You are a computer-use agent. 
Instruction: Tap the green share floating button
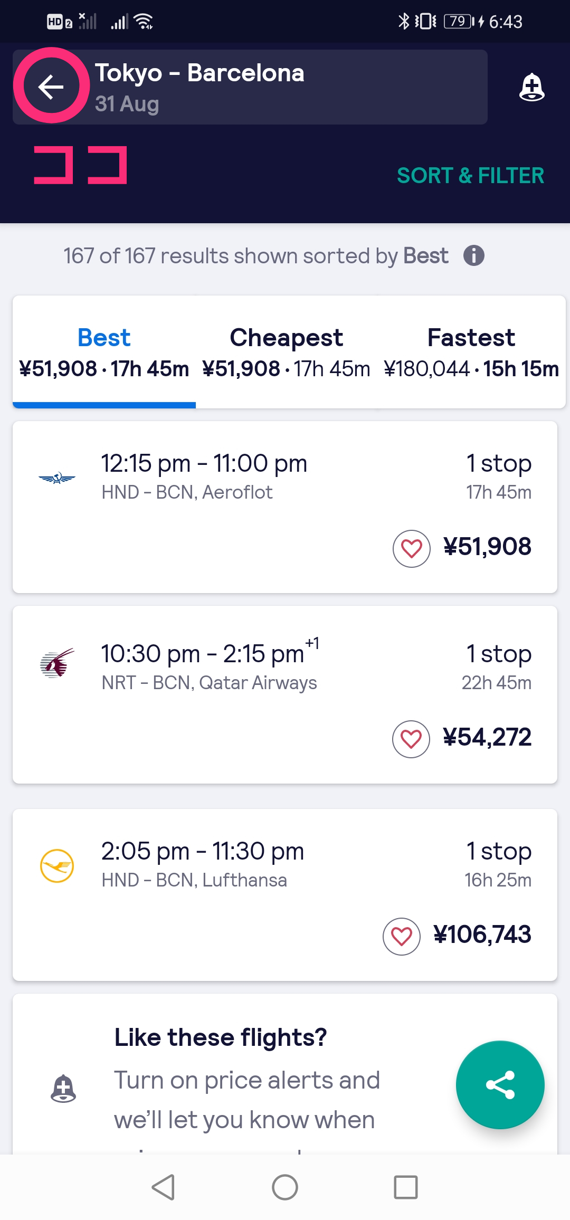(x=500, y=1084)
